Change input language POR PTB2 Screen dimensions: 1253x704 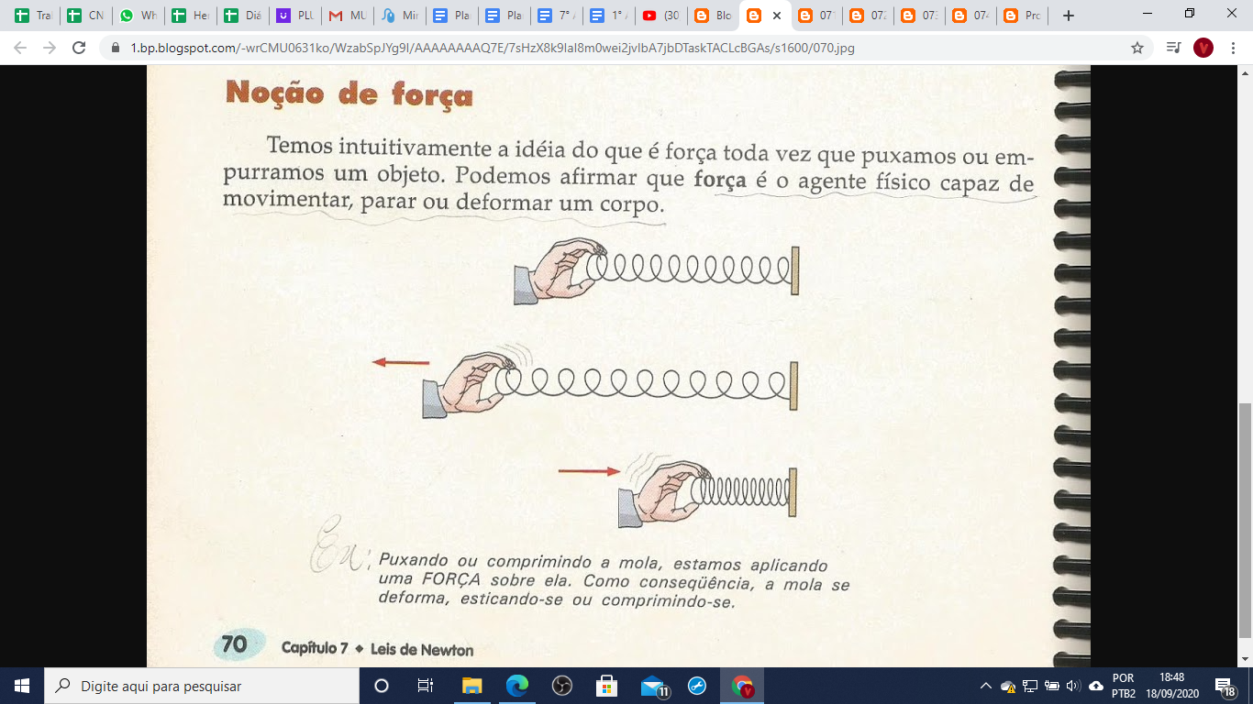coord(1124,686)
